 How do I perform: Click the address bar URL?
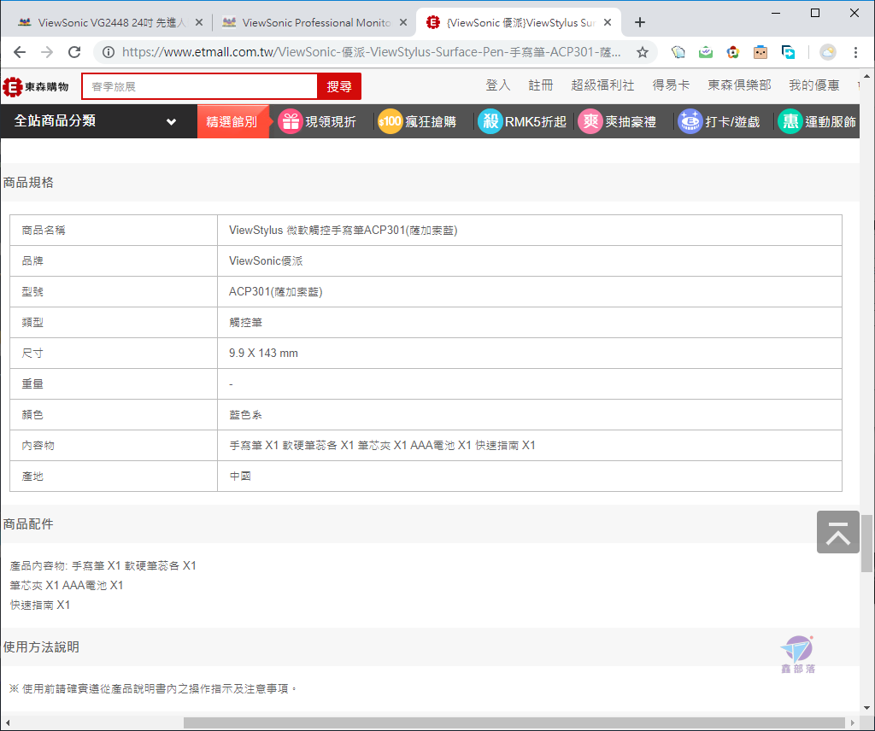371,52
